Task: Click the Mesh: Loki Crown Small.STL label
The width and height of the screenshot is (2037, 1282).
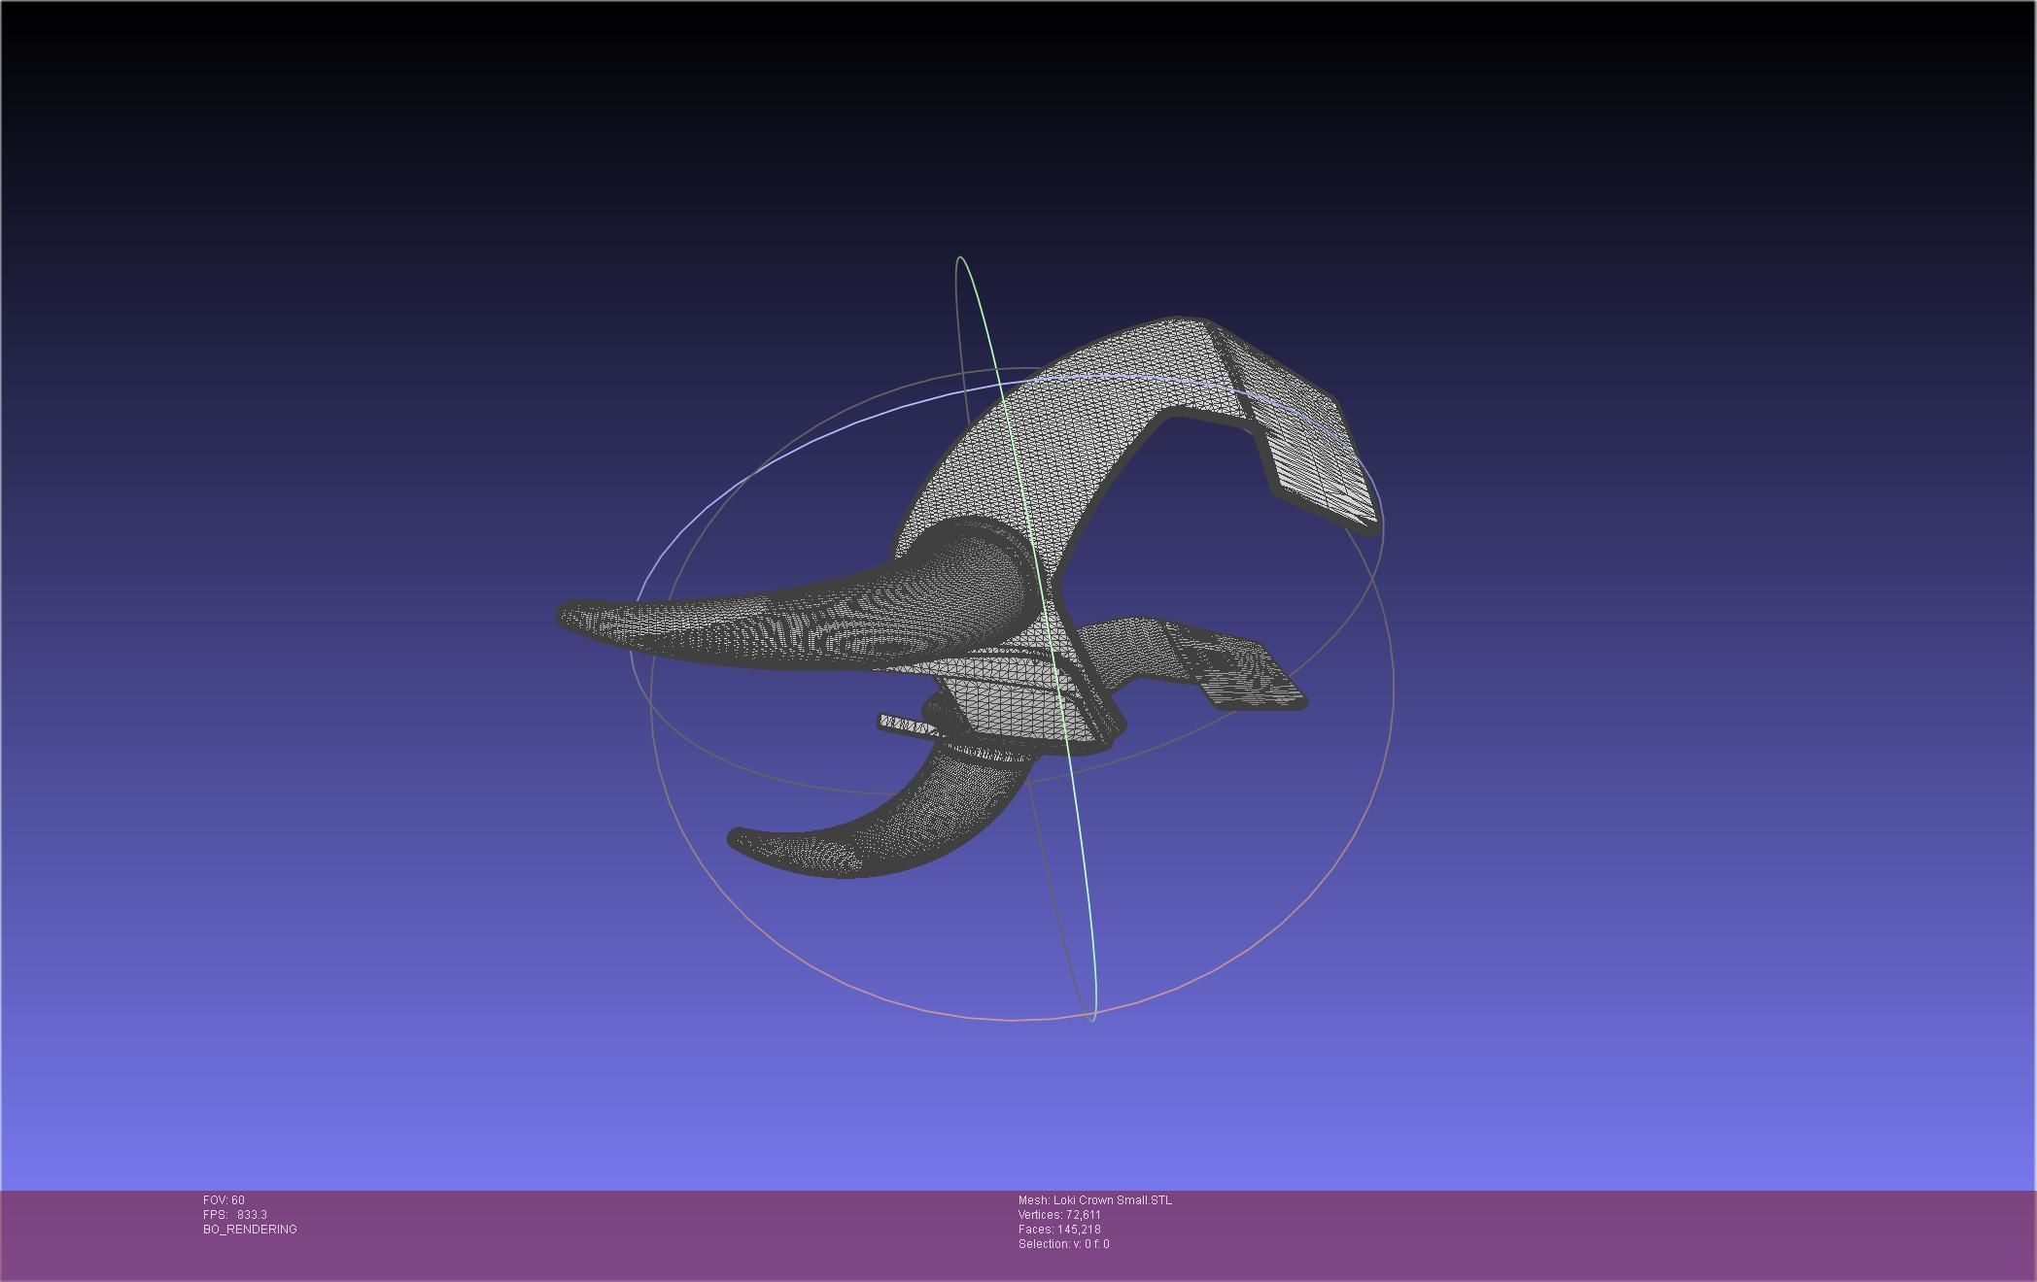Action: click(x=1094, y=1200)
